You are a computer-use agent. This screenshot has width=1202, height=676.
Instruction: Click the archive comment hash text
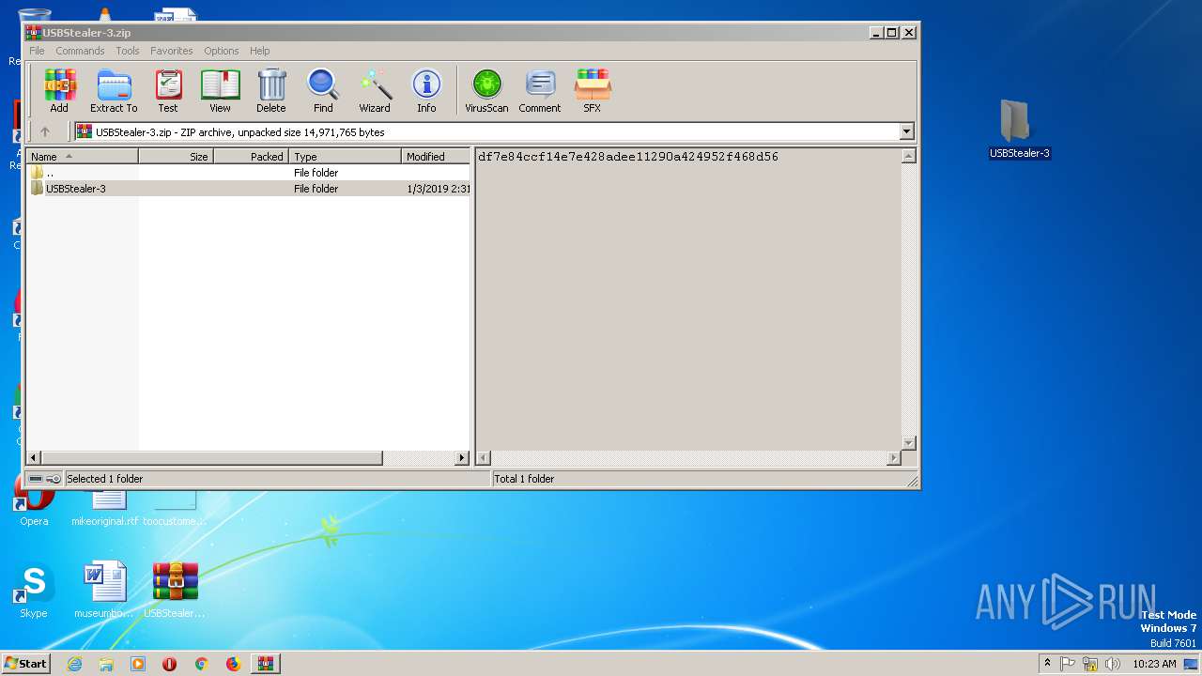click(628, 157)
